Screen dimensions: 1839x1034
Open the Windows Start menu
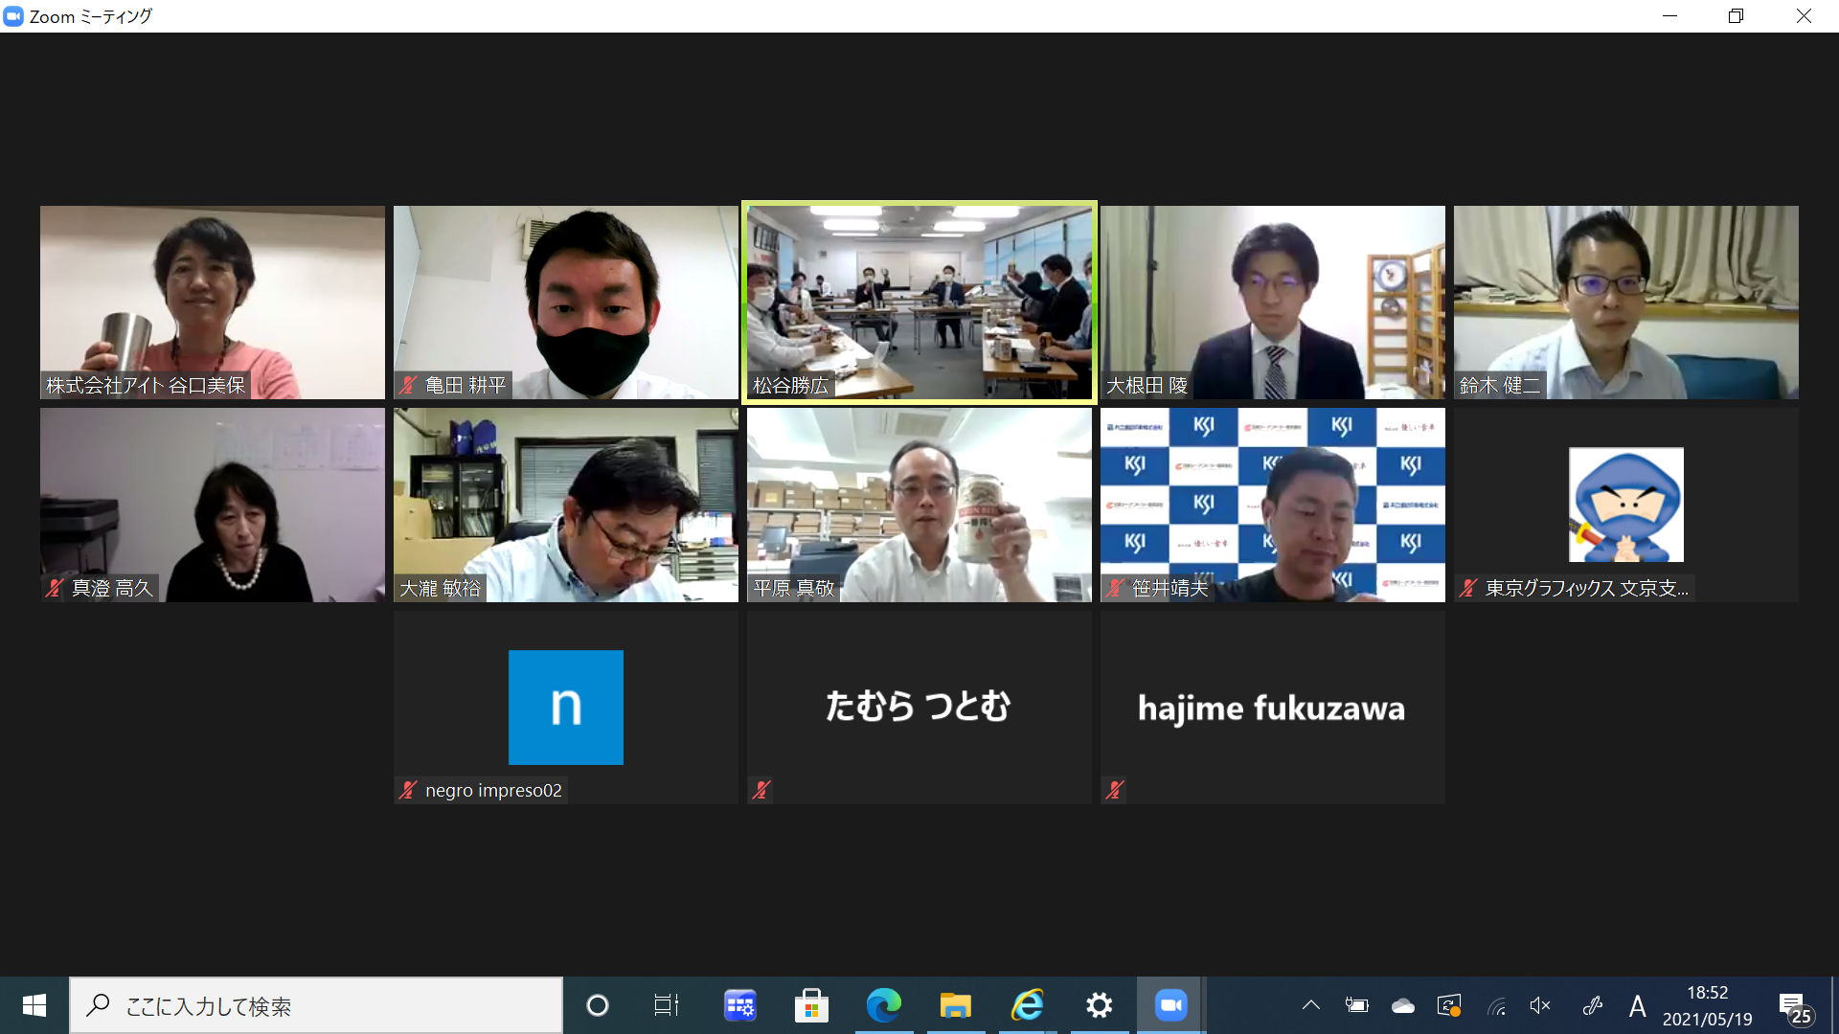tap(34, 1005)
